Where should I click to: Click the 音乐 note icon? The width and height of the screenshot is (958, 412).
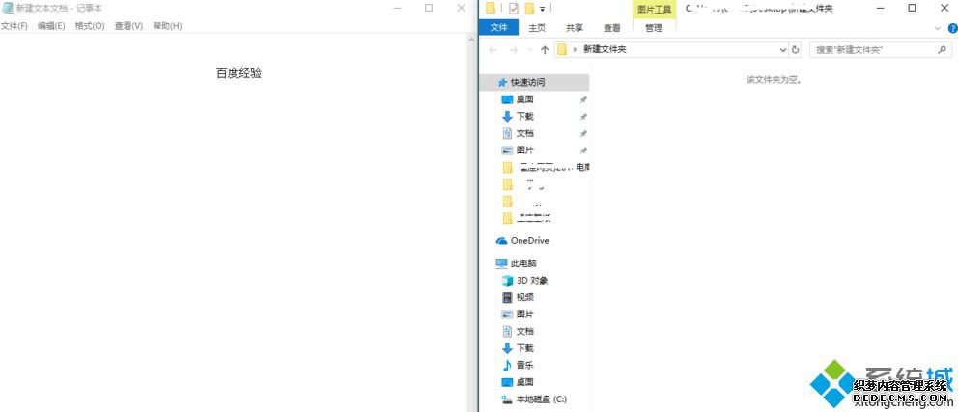click(x=506, y=365)
